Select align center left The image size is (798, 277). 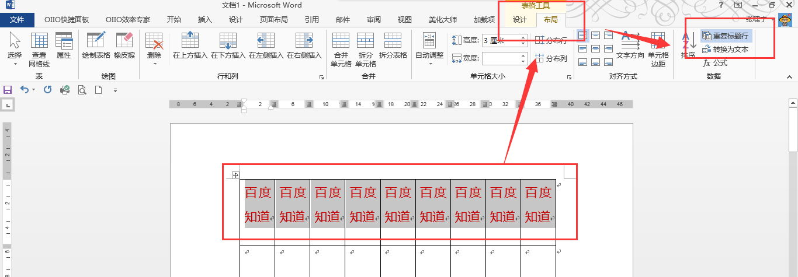coord(582,48)
